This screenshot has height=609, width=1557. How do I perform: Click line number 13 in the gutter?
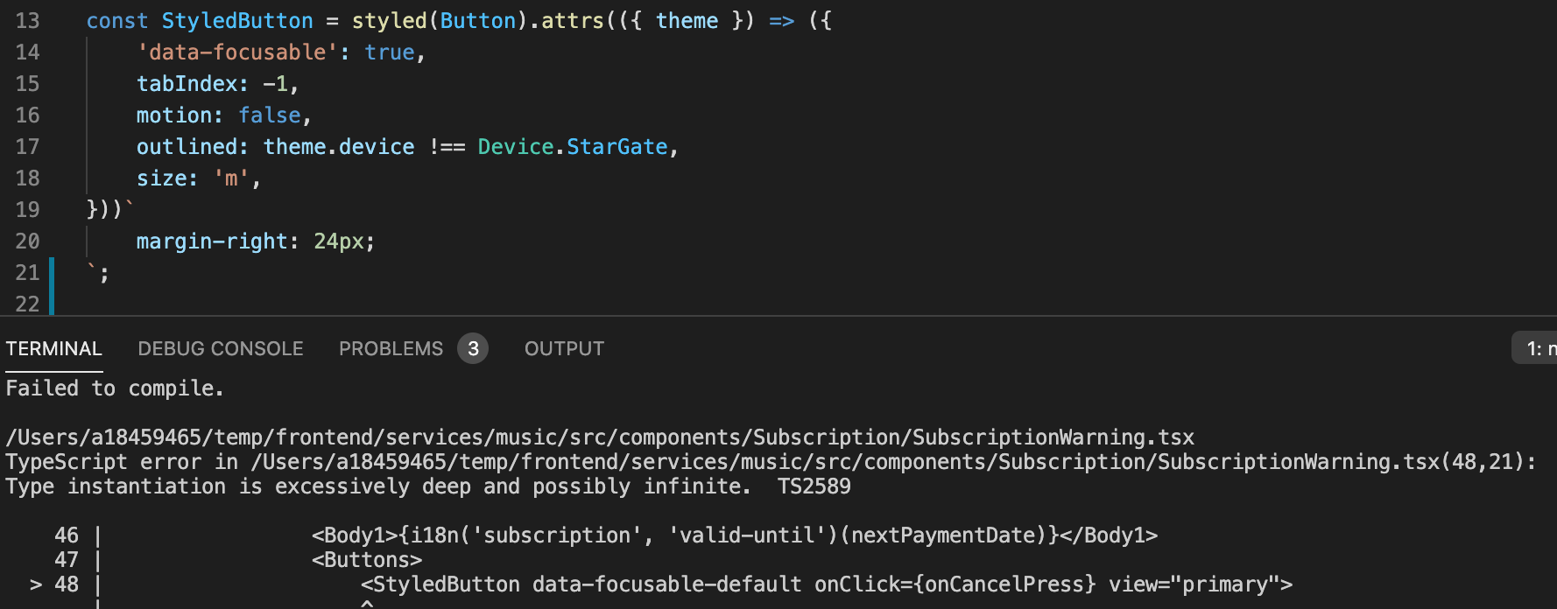click(27, 20)
